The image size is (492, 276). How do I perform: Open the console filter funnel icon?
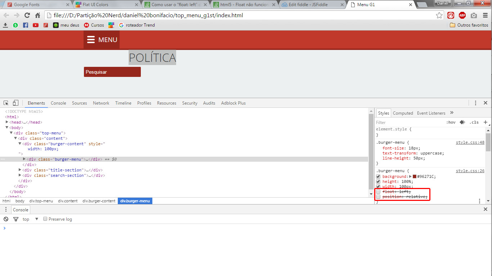[x=15, y=219]
